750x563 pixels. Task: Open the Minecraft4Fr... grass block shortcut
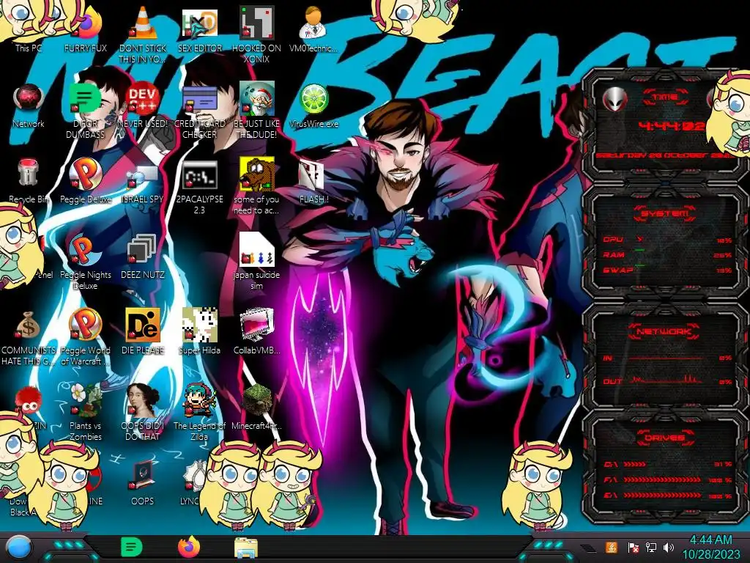pyautogui.click(x=256, y=408)
